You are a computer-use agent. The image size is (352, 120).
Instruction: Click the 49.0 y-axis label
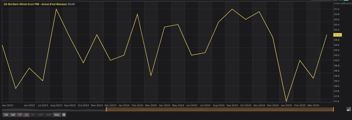(x=337, y=60)
